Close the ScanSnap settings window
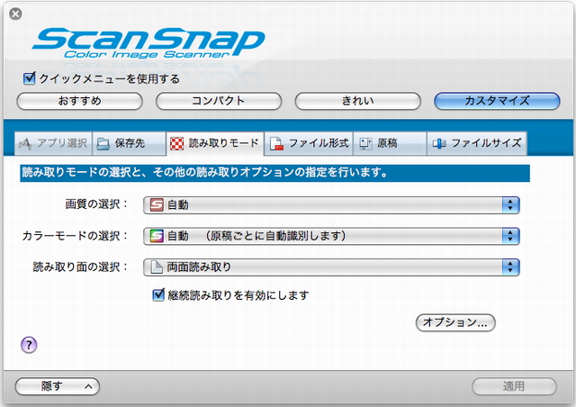576x407 pixels. [x=15, y=14]
